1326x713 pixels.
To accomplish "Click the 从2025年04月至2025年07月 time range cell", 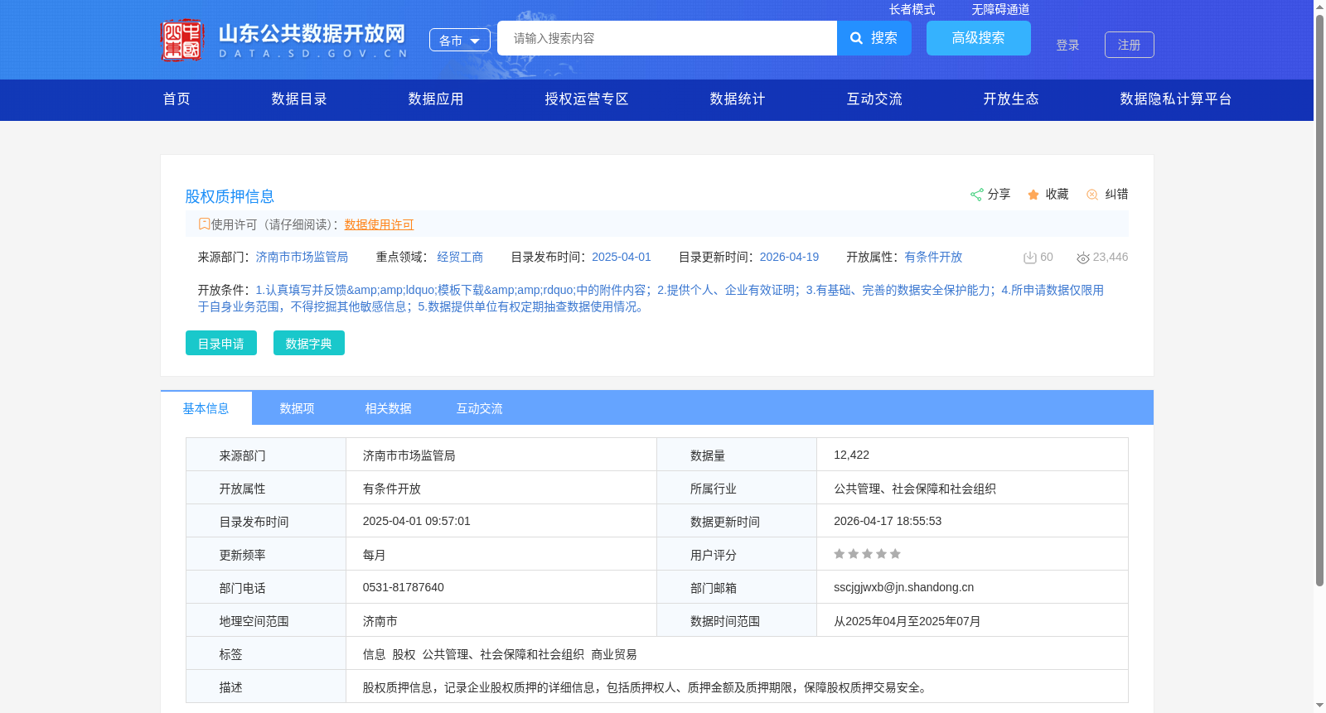I will tap(972, 620).
